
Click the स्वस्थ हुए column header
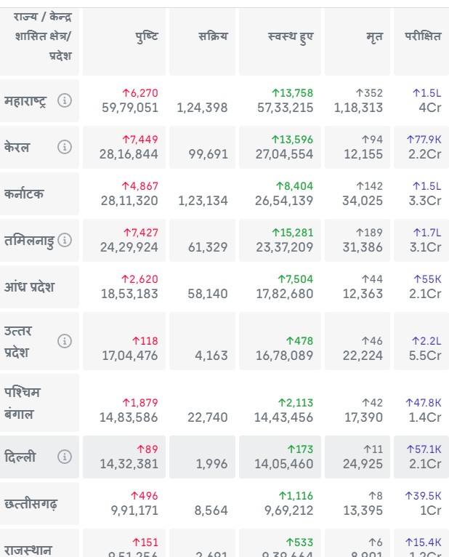[291, 36]
